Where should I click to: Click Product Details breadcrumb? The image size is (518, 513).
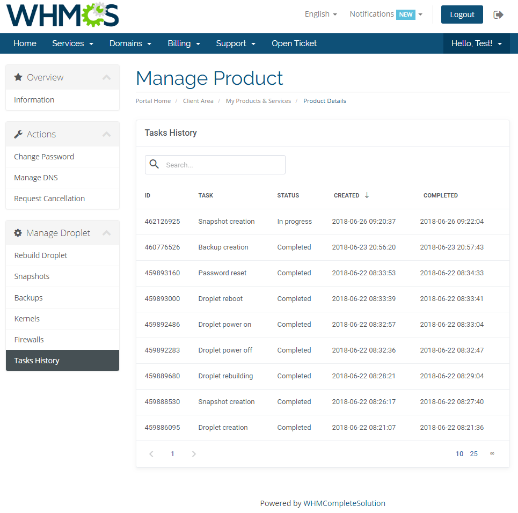(325, 101)
